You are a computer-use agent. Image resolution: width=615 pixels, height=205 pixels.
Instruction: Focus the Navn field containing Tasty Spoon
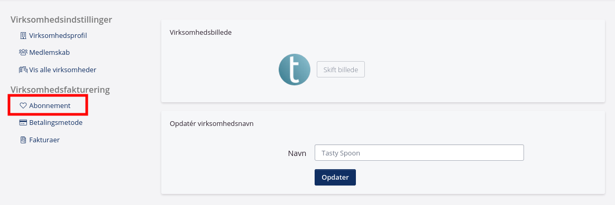(419, 153)
